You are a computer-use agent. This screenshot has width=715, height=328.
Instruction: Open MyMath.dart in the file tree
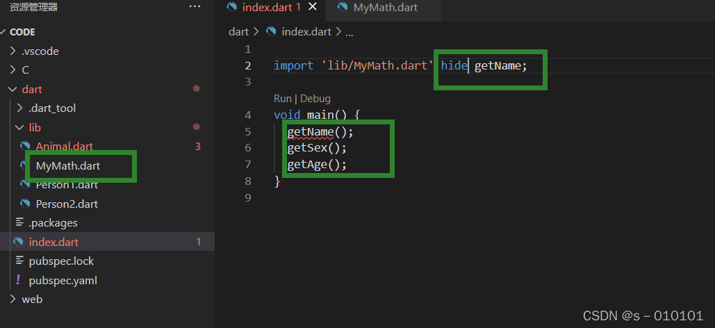coord(68,166)
